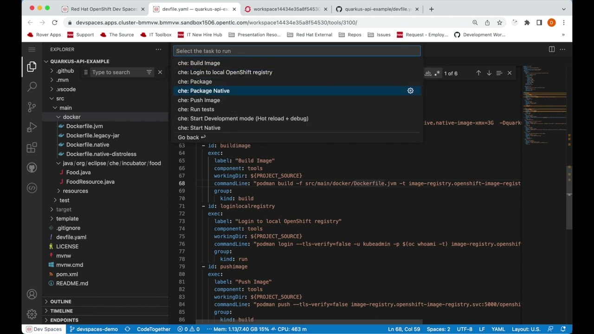
Task: Open the Search view in activity bar
Action: [x=32, y=86]
